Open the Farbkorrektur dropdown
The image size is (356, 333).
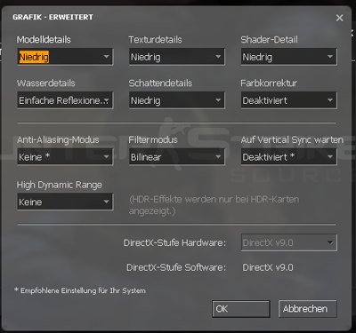pos(289,100)
